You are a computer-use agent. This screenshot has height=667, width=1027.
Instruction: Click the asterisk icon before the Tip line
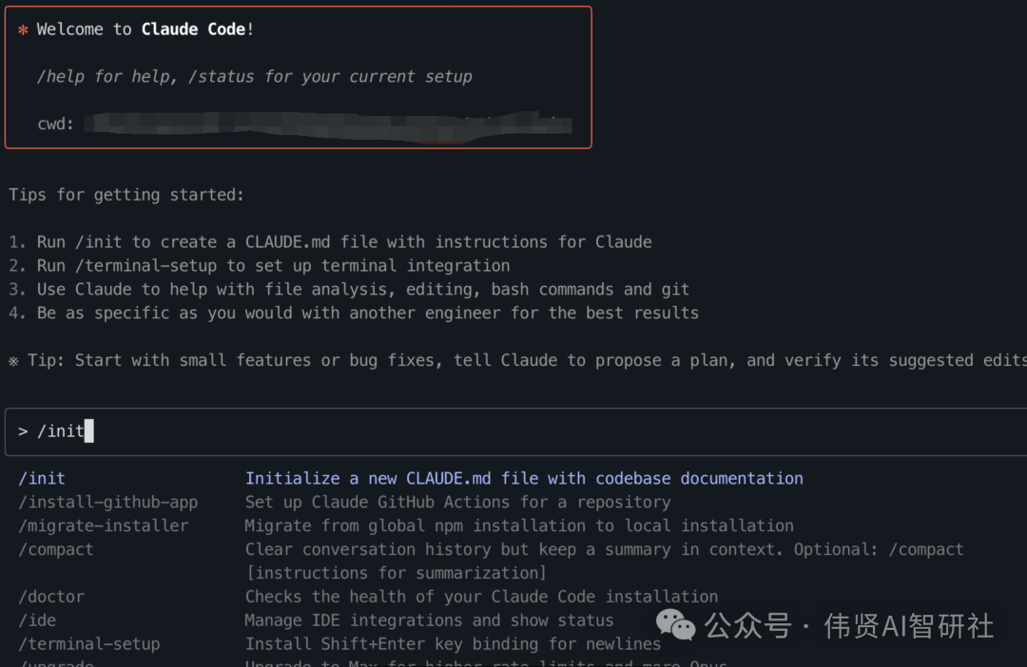[x=13, y=360]
